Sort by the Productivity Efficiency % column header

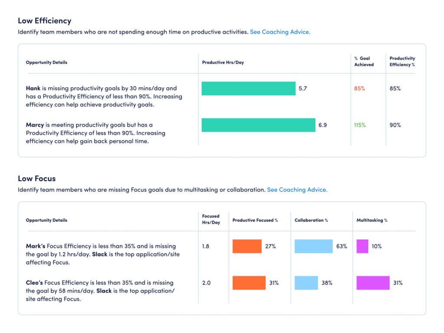coord(402,62)
